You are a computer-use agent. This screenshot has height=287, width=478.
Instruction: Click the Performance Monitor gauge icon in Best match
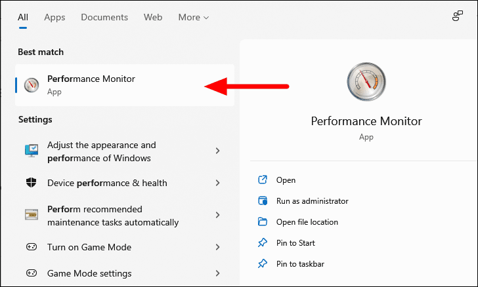click(32, 85)
